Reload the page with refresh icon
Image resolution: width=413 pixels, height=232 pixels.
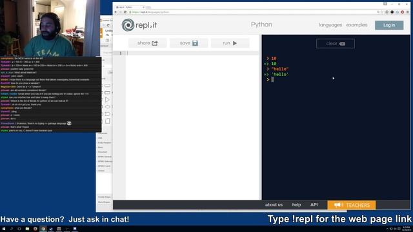[x=125, y=12]
